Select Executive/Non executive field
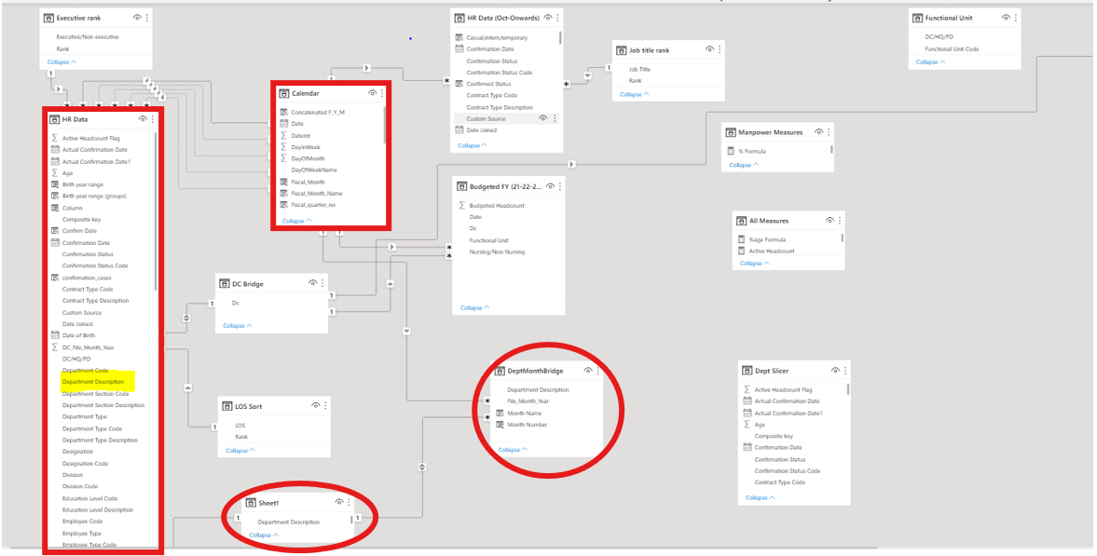Viewport: 1097px width, 556px height. pos(88,36)
